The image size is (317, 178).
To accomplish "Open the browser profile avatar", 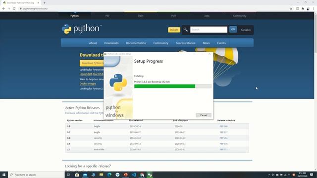I will pos(308,9).
